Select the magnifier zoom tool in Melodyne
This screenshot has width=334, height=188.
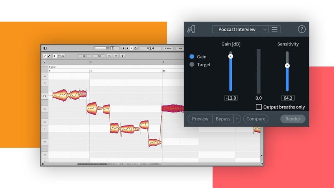click(x=63, y=56)
